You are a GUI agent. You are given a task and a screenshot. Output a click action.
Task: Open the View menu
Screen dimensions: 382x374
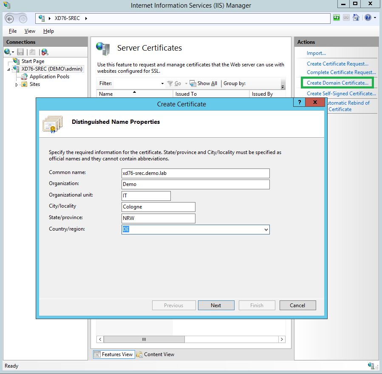(30, 31)
